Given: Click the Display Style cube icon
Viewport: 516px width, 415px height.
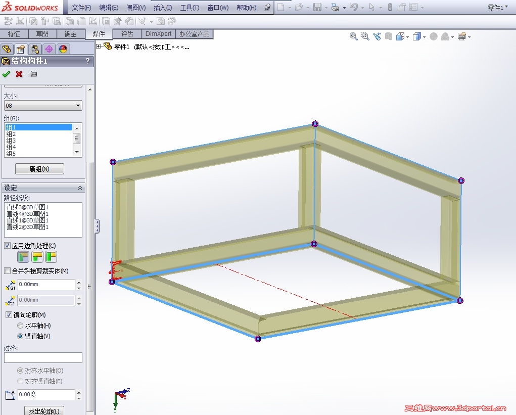Looking at the screenshot, I should coord(416,36).
